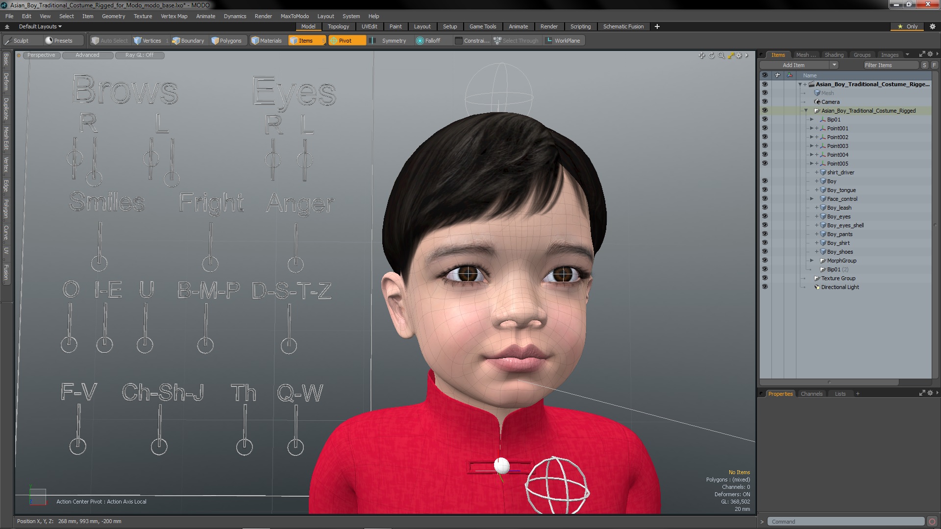Maximize the viewport with the expand icon
The width and height of the screenshot is (941, 529).
tap(730, 55)
